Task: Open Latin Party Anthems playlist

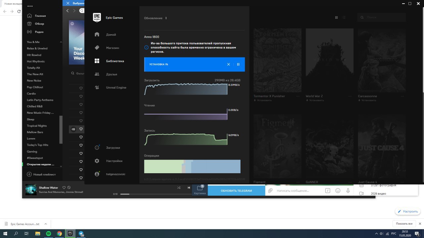Action: 40,100
